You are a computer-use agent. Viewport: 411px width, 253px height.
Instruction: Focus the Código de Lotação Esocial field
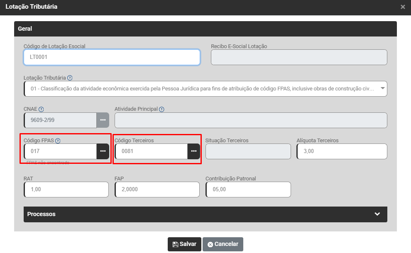click(x=112, y=57)
